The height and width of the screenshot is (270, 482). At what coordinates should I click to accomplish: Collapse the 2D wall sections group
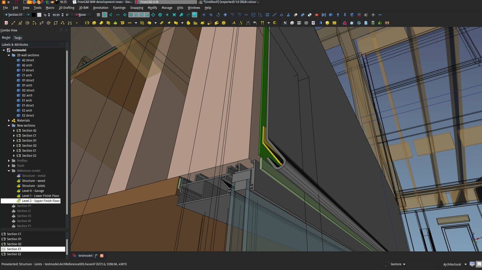9,55
